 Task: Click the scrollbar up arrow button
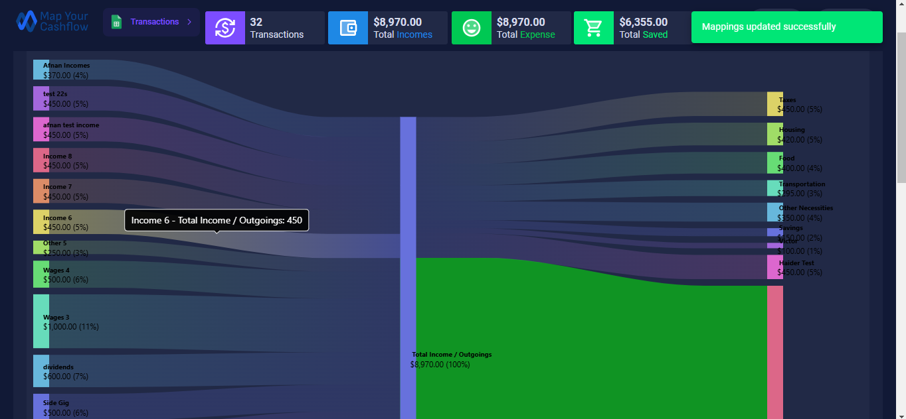pos(901,5)
